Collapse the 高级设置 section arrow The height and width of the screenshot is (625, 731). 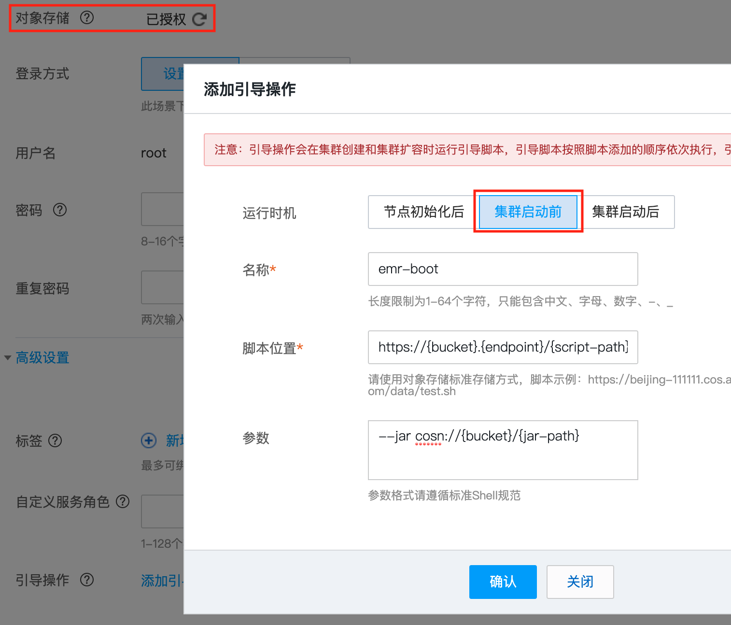point(8,358)
